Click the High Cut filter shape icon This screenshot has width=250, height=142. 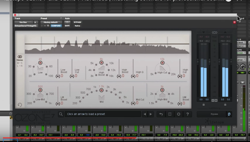click(162, 68)
